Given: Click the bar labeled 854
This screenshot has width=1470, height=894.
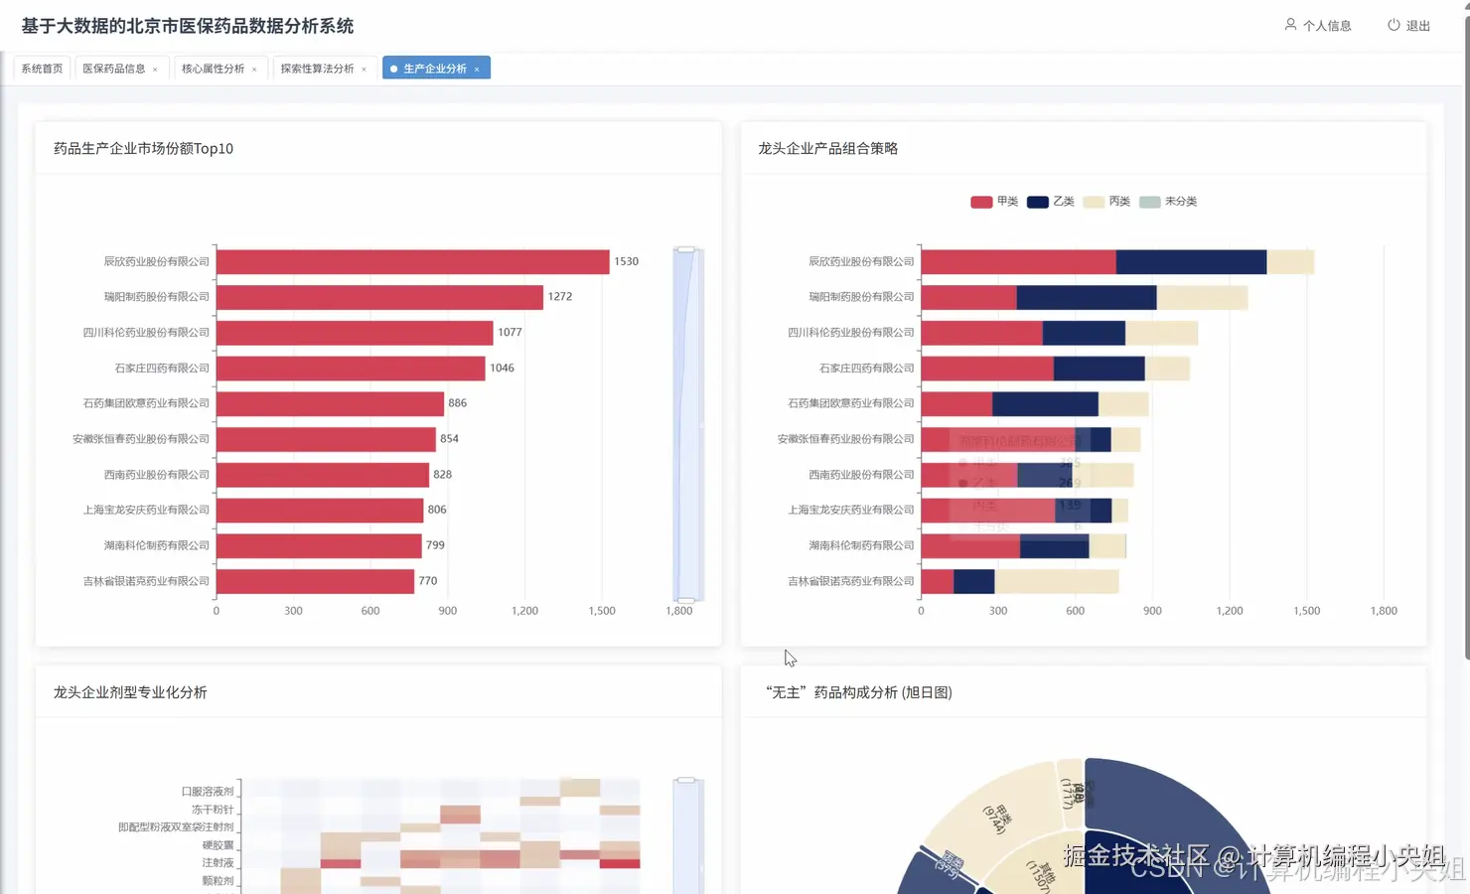Looking at the screenshot, I should tap(326, 439).
